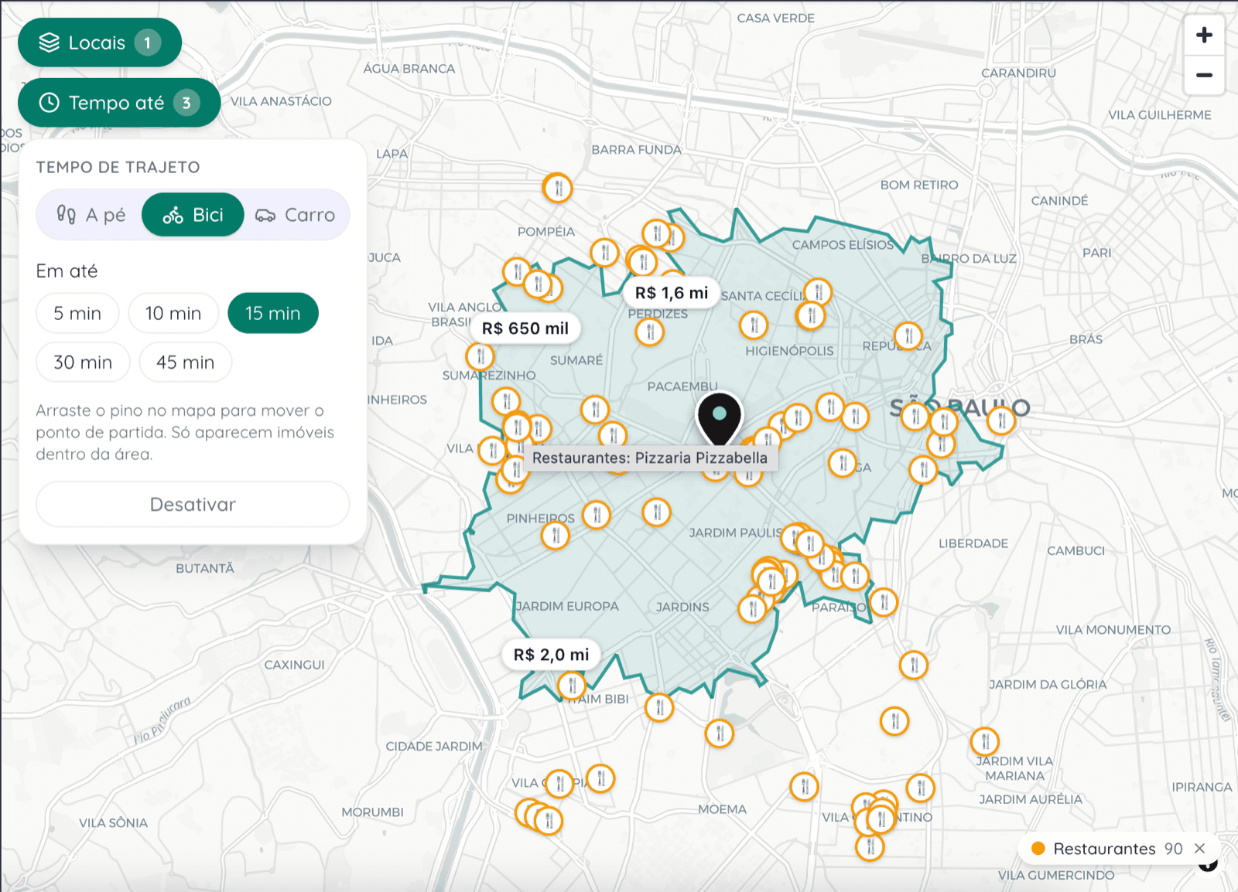Viewport: 1238px width, 892px height.
Task: Click the JARDIM EUROPA neighborhood label
Action: pos(567,606)
